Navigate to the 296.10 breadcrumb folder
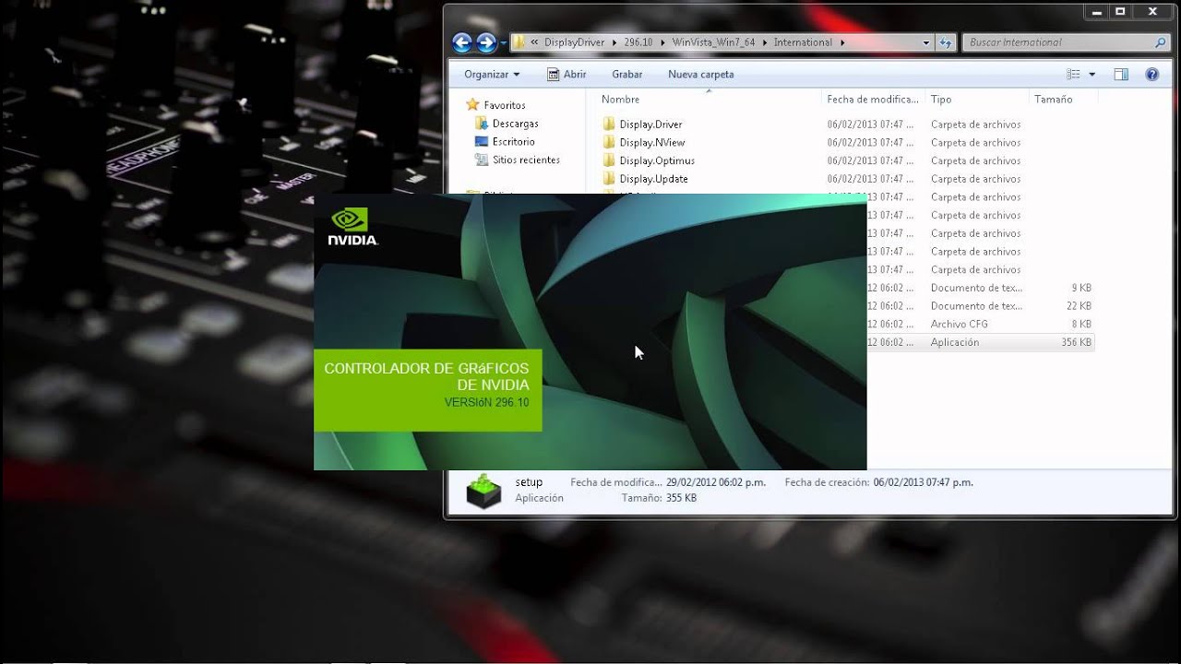1181x664 pixels. point(638,42)
